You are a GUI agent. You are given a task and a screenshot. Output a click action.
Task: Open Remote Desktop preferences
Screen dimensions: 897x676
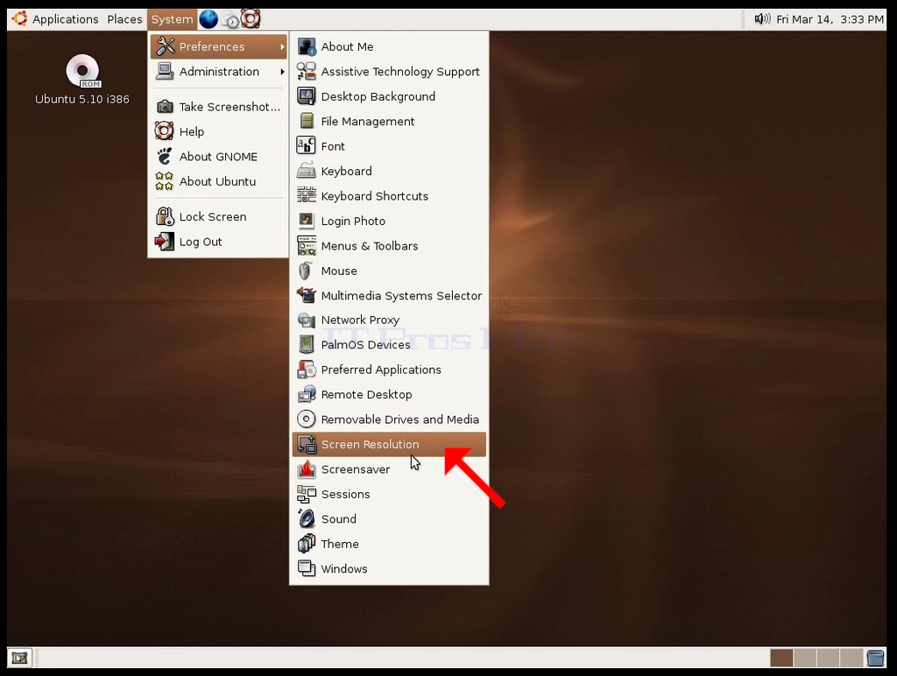point(389,395)
